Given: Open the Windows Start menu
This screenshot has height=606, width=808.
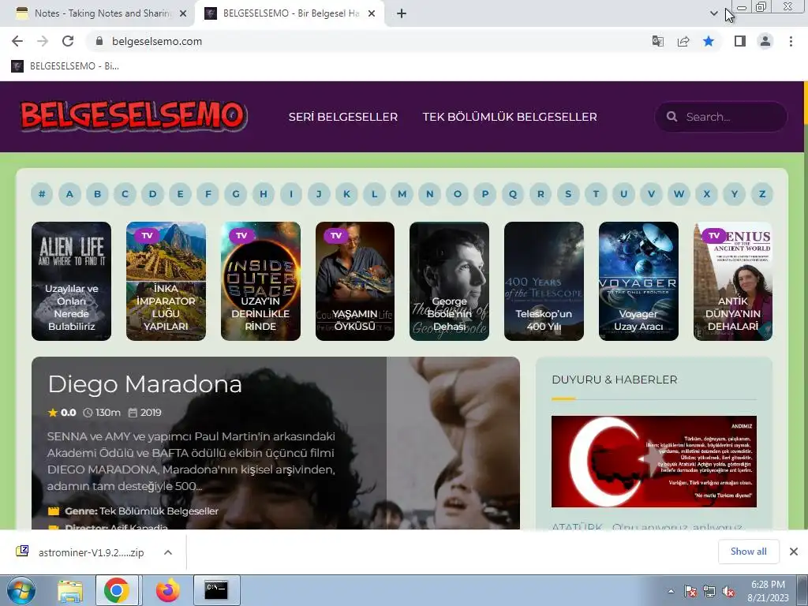Looking at the screenshot, I should [x=21, y=590].
